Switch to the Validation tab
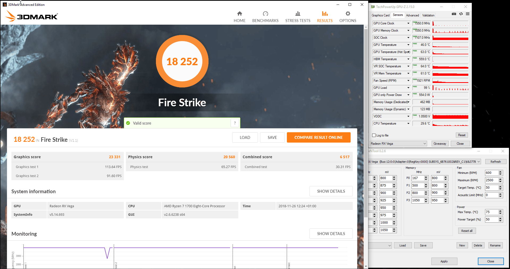 (x=428, y=15)
